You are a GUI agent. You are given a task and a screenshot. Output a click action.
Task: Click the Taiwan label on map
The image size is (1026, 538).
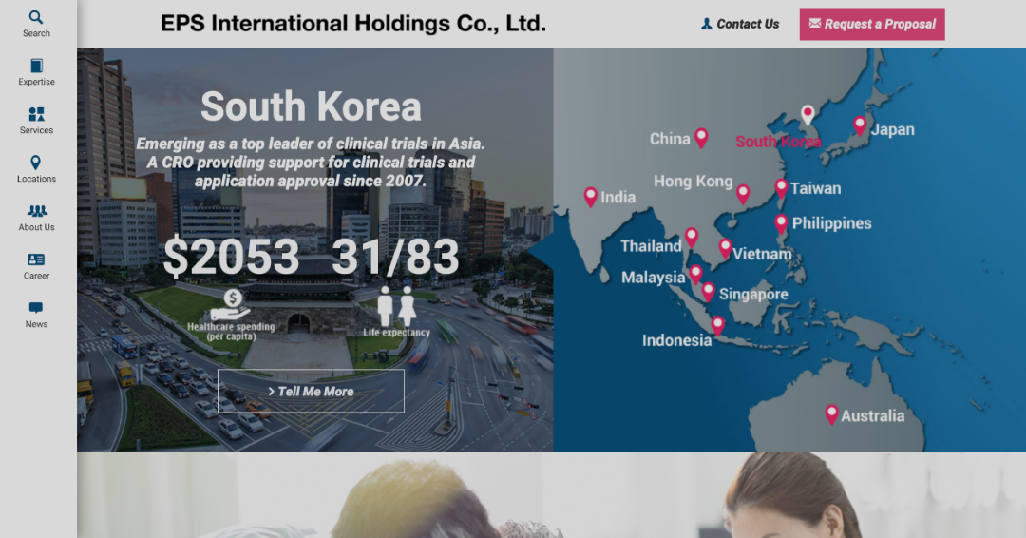coord(816,188)
